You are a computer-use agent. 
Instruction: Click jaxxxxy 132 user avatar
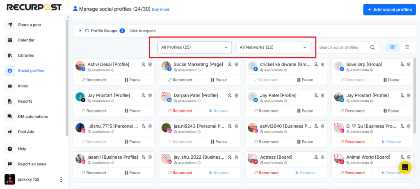10,179
